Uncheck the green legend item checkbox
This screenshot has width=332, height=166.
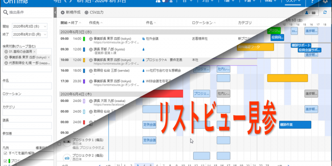pos(5,161)
